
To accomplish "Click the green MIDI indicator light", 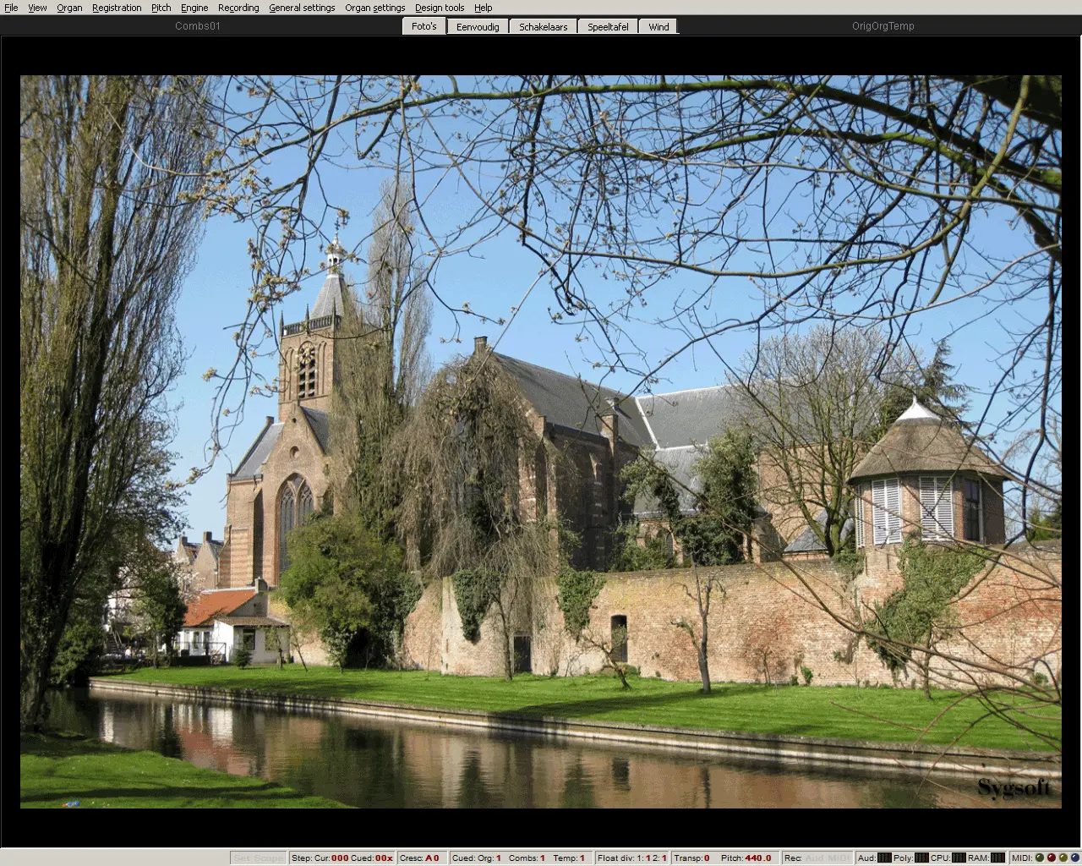I will click(1040, 858).
